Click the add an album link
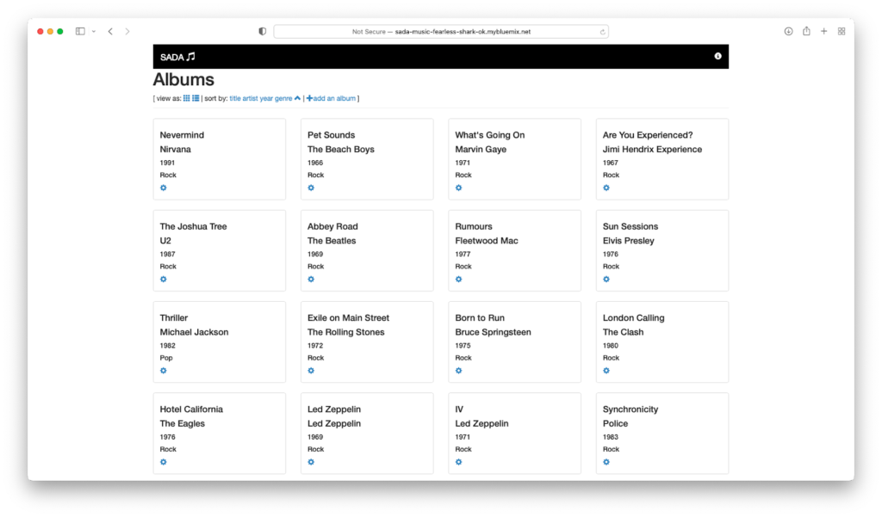The height and width of the screenshot is (517, 882). (x=331, y=98)
